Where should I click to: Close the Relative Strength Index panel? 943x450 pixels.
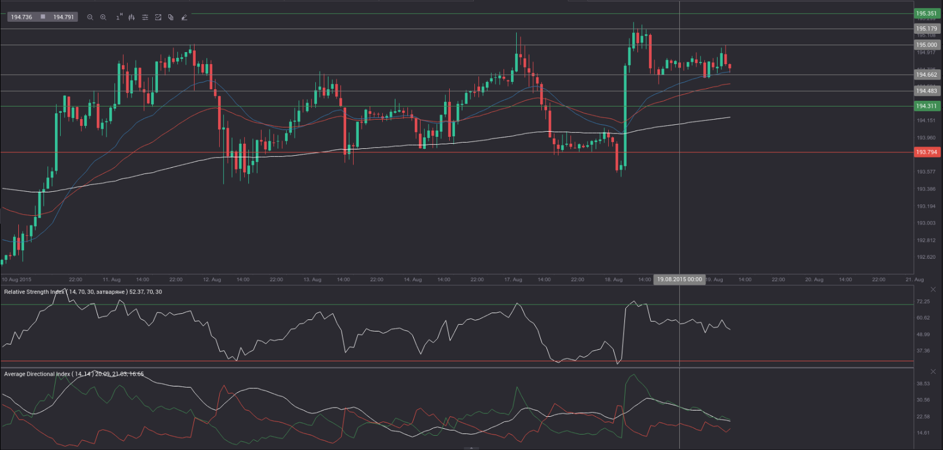[933, 290]
